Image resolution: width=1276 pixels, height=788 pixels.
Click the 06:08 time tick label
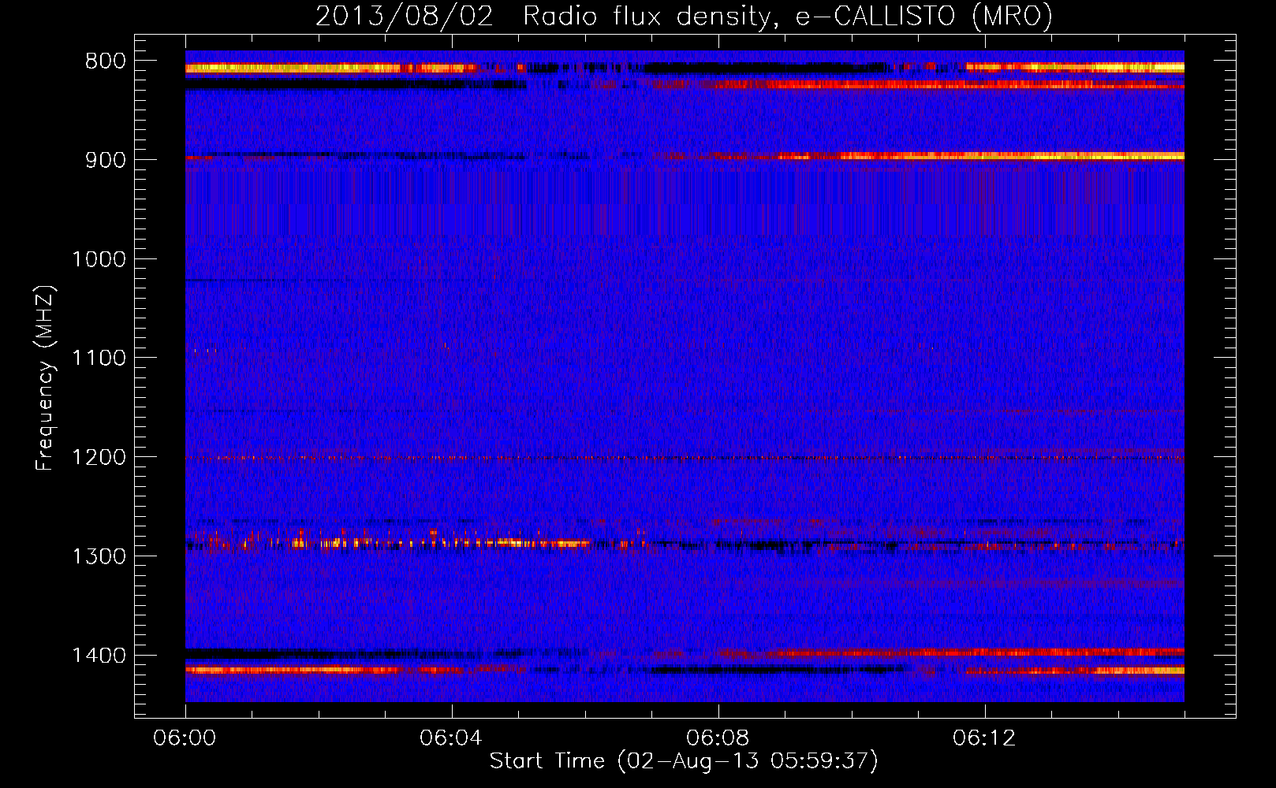point(718,738)
